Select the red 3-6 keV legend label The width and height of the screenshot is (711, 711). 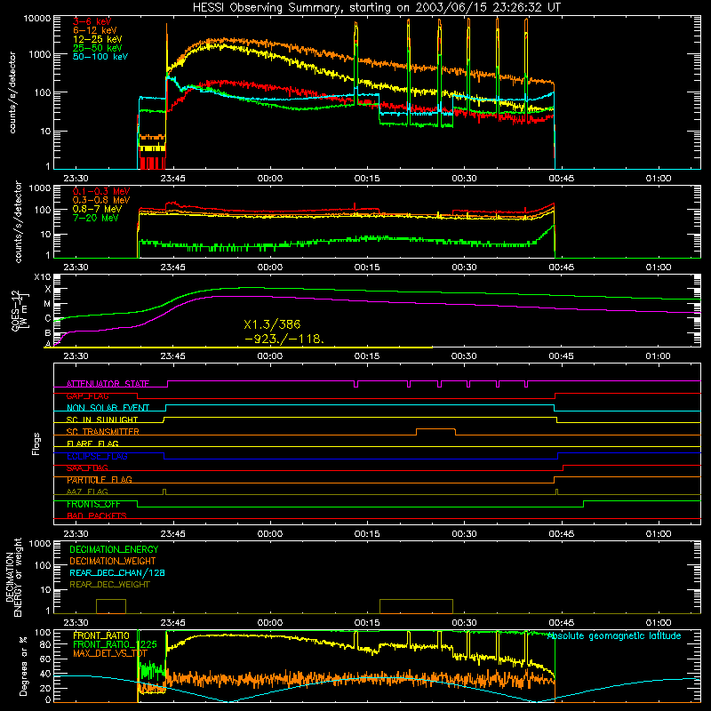tap(92, 21)
